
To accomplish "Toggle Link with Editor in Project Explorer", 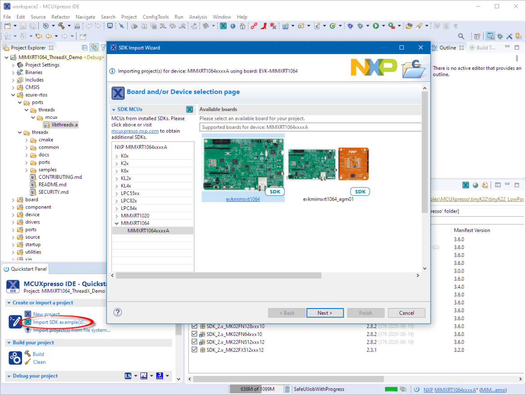I will pos(95,47).
